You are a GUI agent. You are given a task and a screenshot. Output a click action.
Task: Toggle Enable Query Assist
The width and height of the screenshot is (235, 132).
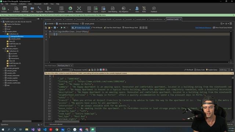[81, 28]
